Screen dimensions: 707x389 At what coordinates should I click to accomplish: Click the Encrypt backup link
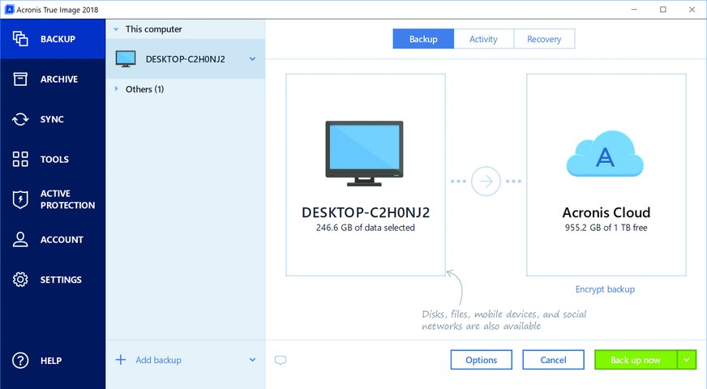[x=605, y=289]
